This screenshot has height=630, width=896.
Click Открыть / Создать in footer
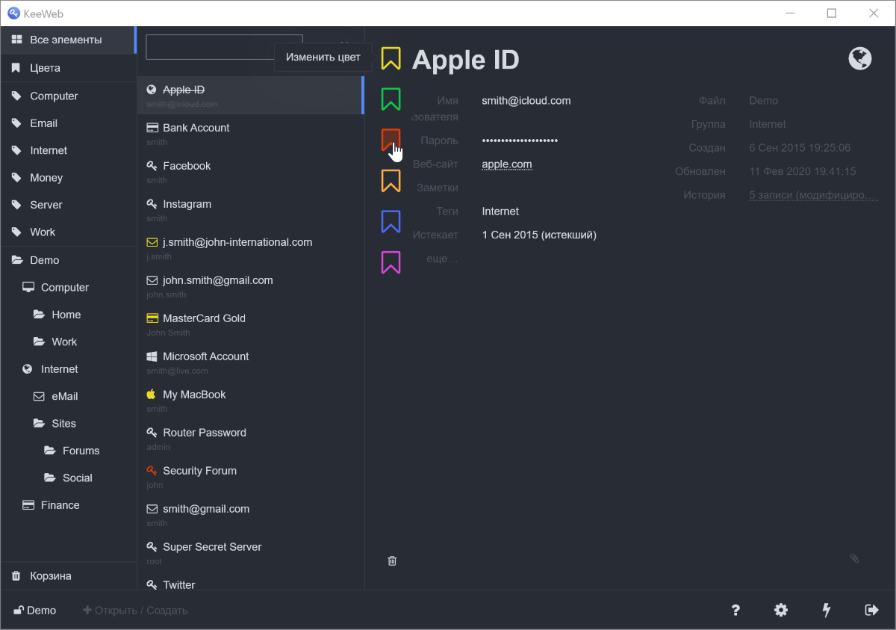point(135,611)
